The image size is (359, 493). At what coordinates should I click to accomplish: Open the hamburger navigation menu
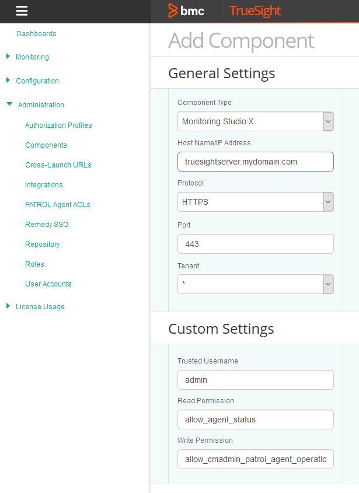22,11
